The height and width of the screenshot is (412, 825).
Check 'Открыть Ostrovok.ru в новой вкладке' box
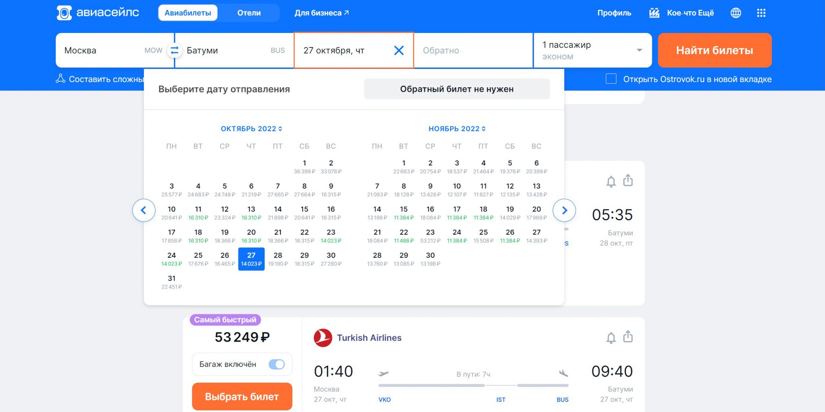611,79
